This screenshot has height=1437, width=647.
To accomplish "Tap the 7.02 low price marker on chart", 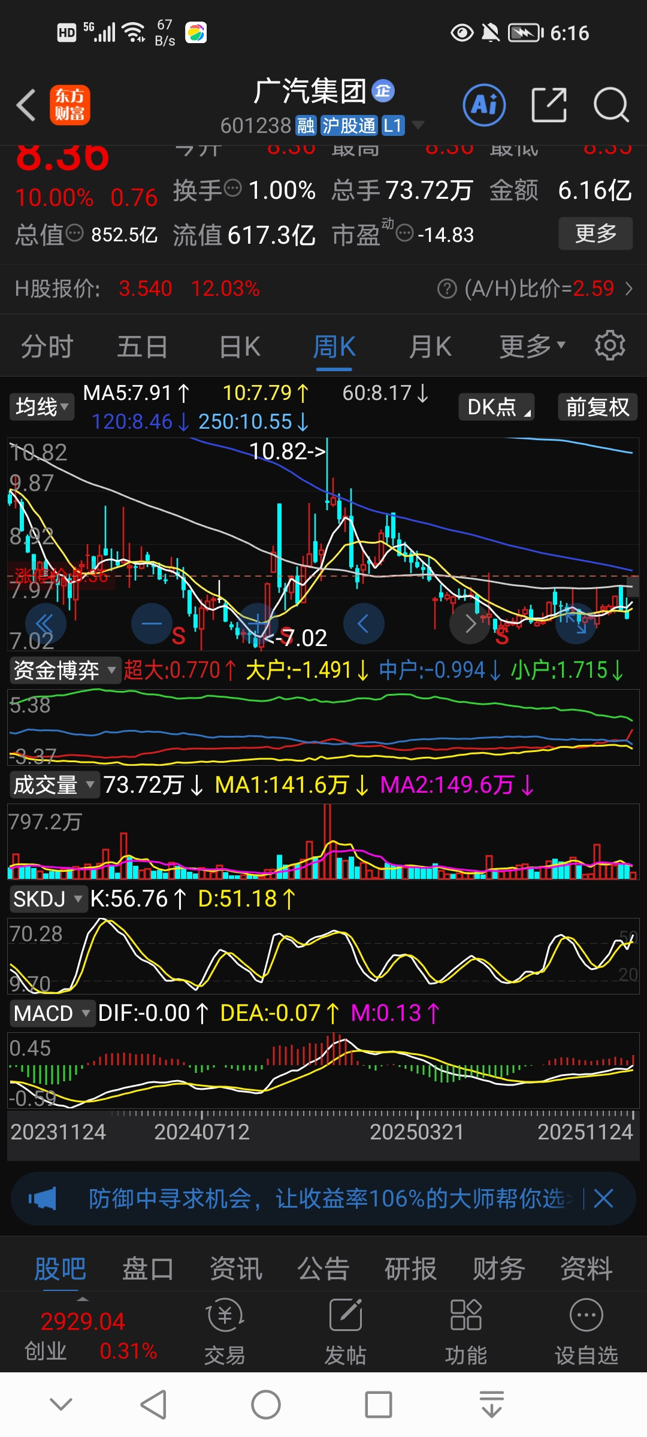I will pyautogui.click(x=297, y=638).
